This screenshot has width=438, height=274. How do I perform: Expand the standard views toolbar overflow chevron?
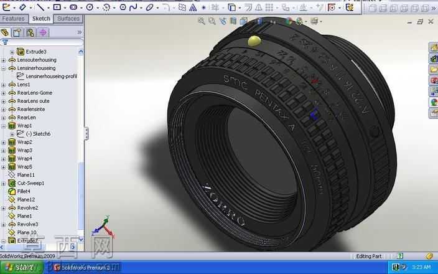pyautogui.click(x=434, y=8)
